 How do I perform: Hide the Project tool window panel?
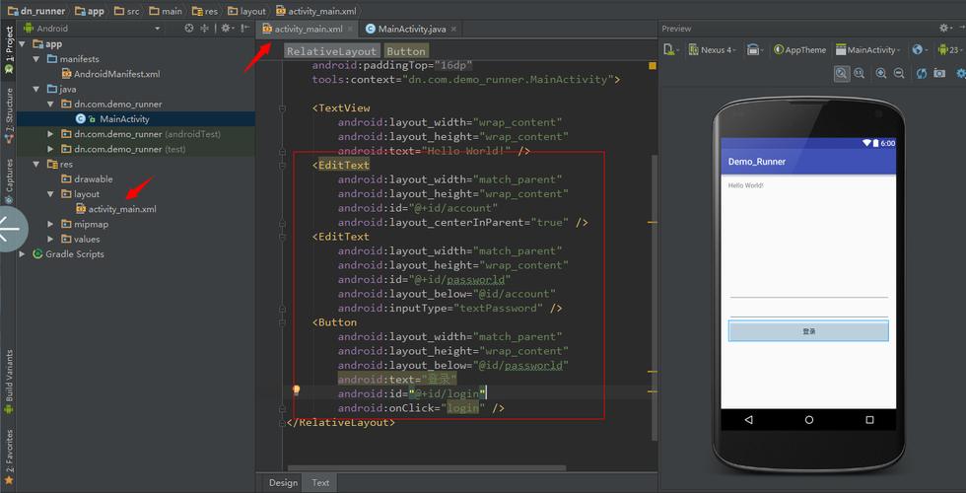[245, 29]
